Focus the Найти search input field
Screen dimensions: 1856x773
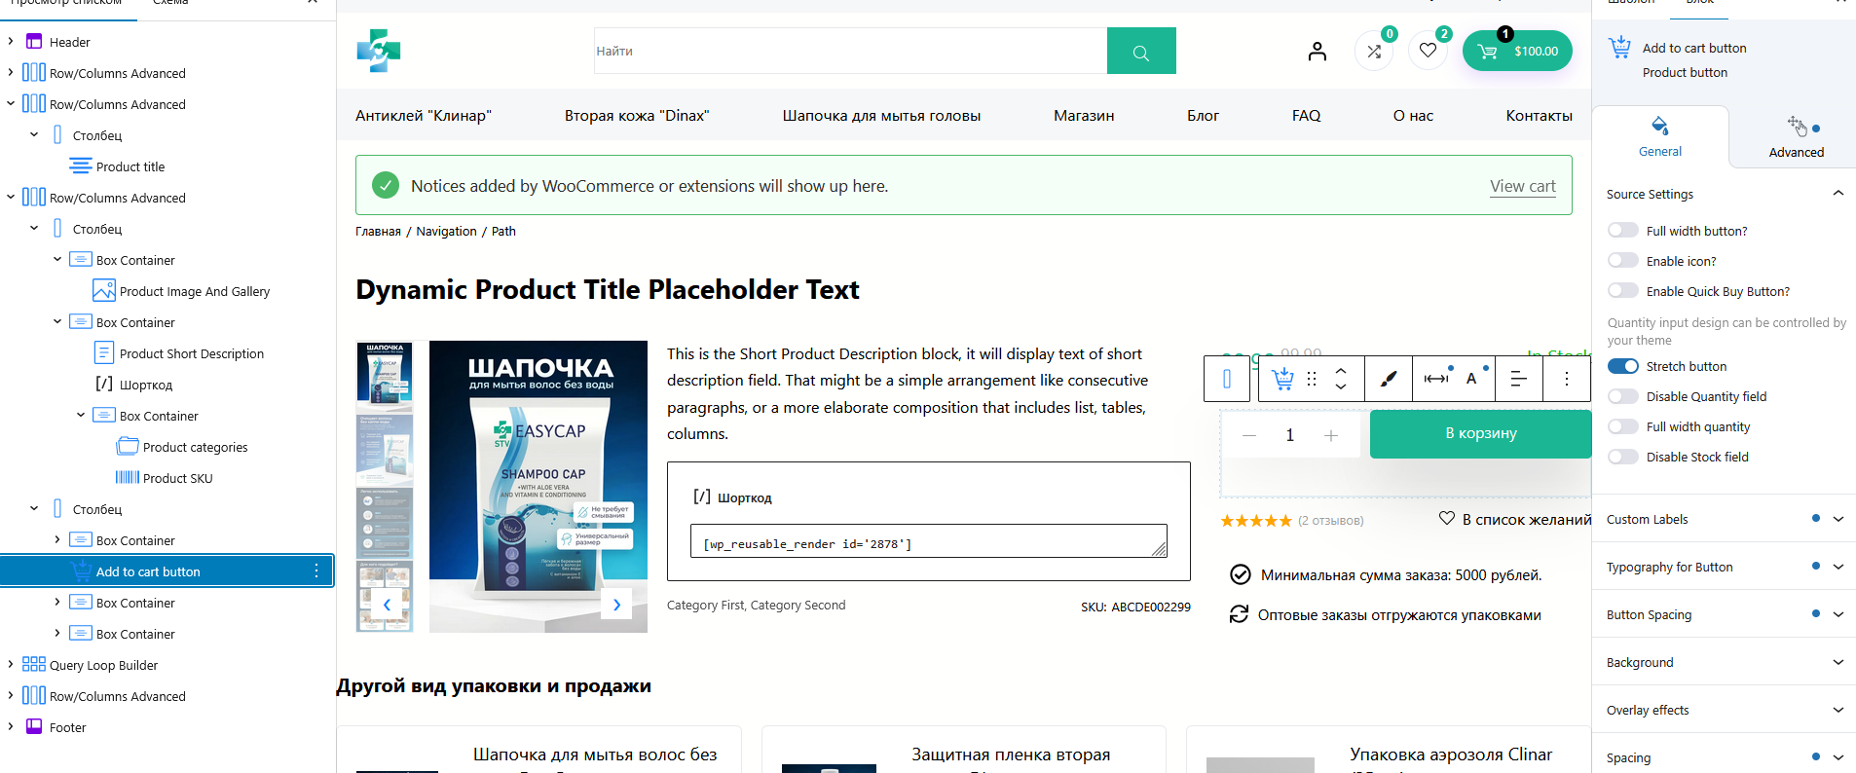[x=850, y=51]
